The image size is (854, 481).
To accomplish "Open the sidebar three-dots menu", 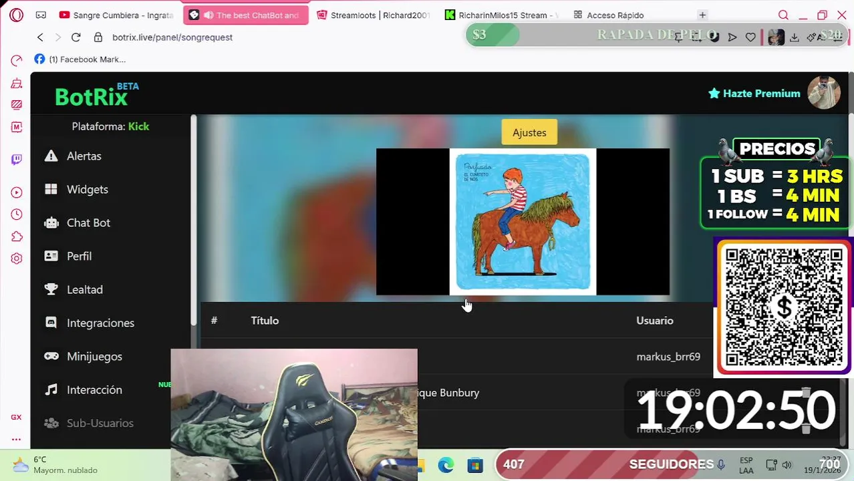I will tap(16, 439).
